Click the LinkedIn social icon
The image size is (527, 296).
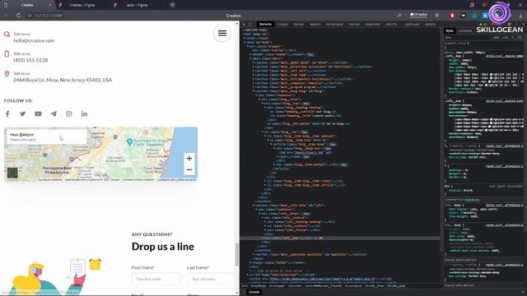tap(84, 113)
